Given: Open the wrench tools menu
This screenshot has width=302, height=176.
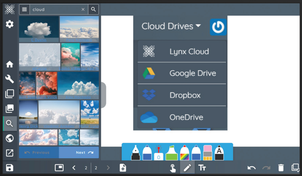Looking at the screenshot, I should 10,79.
